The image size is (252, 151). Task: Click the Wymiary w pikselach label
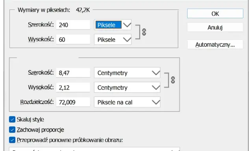pyautogui.click(x=44, y=10)
